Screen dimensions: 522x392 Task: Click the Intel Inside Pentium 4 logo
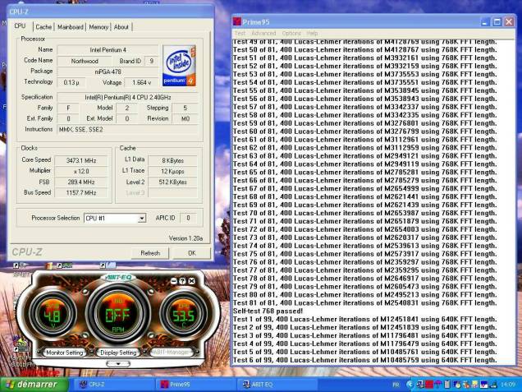coord(179,66)
